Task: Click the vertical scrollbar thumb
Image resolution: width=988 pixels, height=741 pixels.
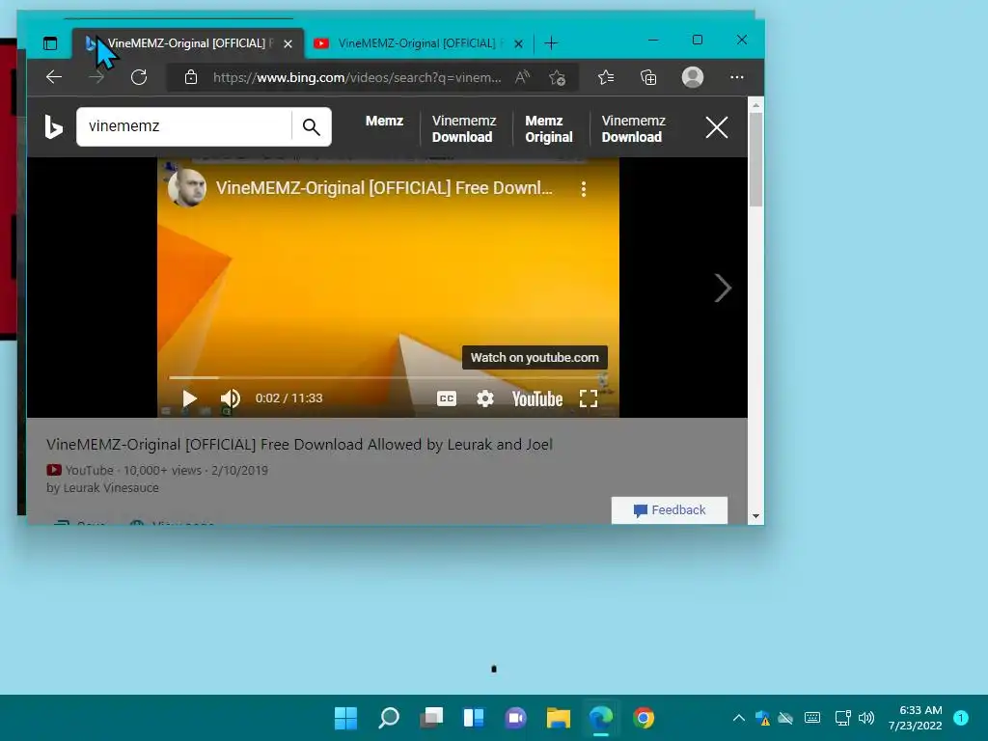Action: coord(755,159)
